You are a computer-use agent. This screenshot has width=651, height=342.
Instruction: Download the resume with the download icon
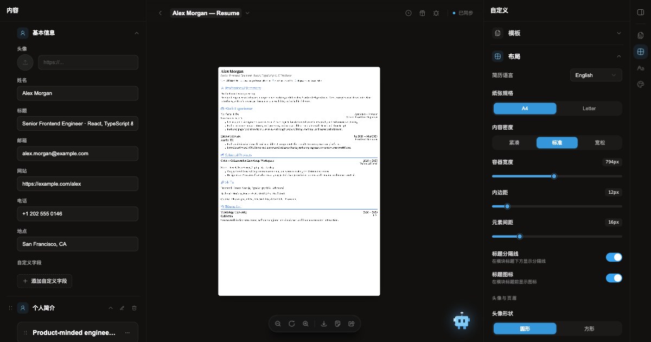(324, 324)
